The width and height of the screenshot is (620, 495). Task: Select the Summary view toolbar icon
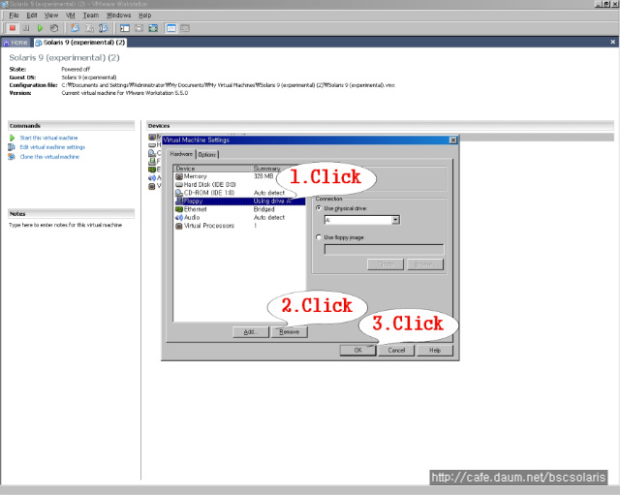171,28
